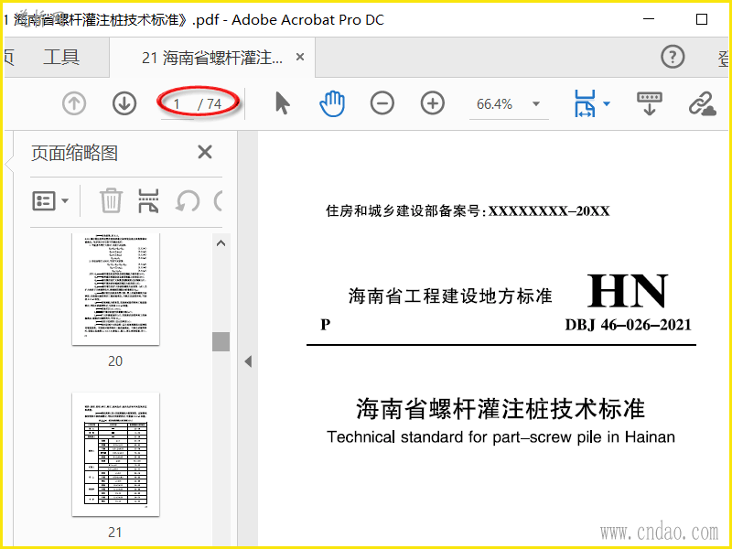
Task: Collapse the navigation pane with the left triangle
Action: point(248,361)
